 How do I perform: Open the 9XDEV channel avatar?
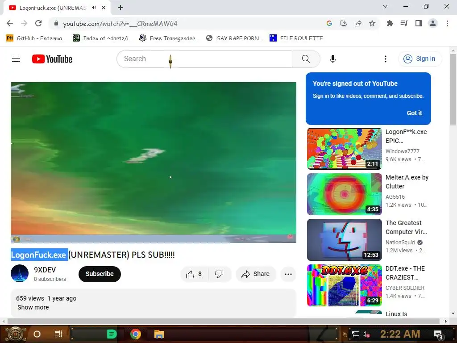20,273
